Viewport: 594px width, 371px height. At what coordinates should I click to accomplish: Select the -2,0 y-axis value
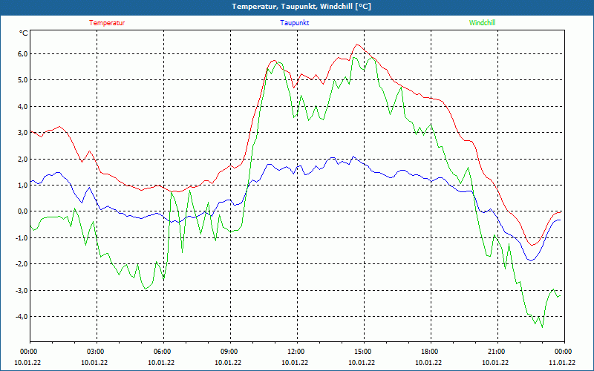(x=22, y=264)
